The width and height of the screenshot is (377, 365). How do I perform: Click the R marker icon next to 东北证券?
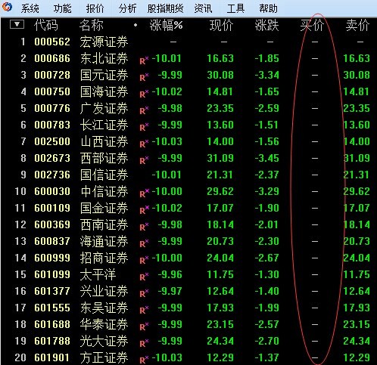click(144, 60)
